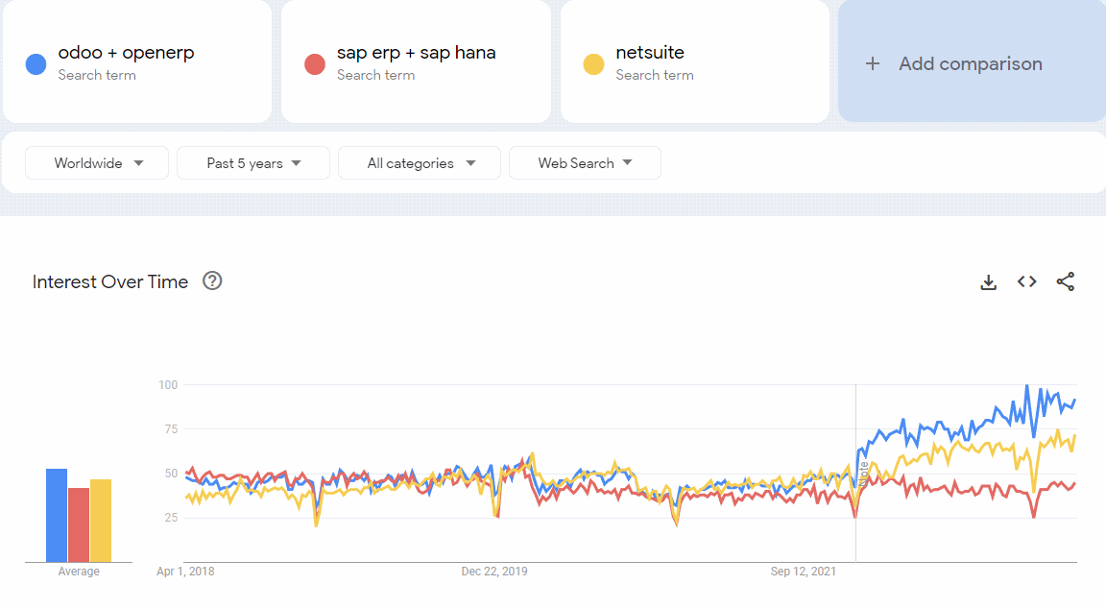Click the Note marker on the chart
1106x609 pixels.
tap(864, 471)
